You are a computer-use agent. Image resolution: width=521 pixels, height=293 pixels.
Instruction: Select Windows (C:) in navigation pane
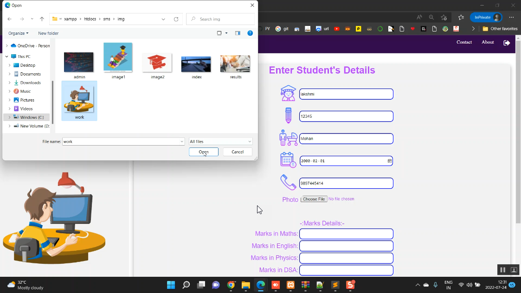click(32, 117)
